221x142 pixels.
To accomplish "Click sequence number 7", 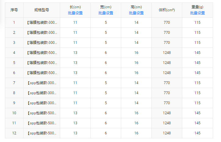I will coord(14,83).
